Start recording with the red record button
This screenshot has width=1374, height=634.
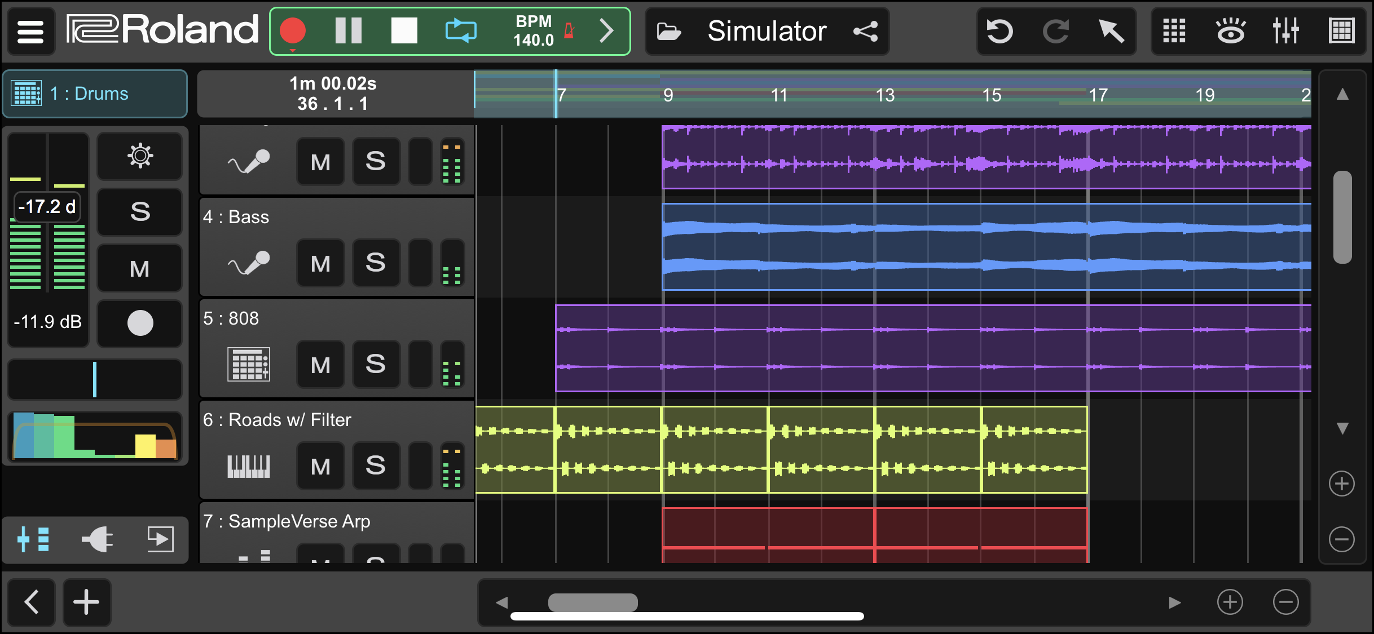pyautogui.click(x=293, y=32)
